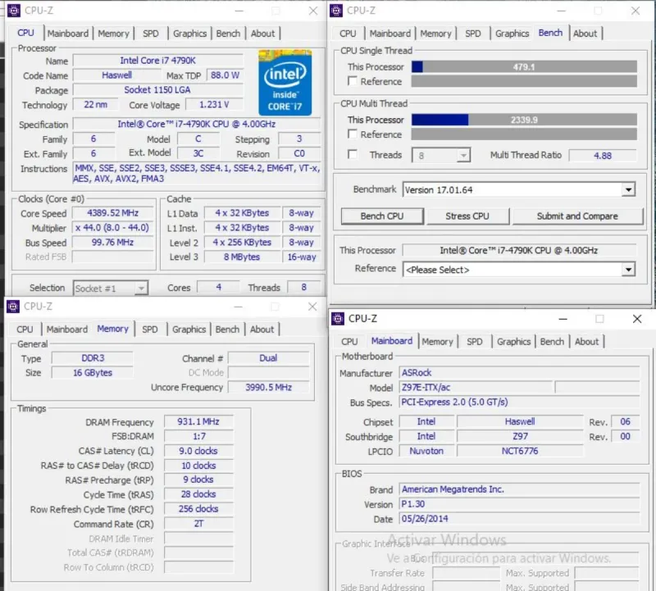The height and width of the screenshot is (591, 656).
Task: Open the Threads count dropdown showing 8
Action: pyautogui.click(x=441, y=156)
